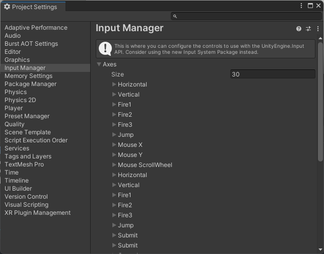Click the warning info icon in help box
The height and width of the screenshot is (254, 324).
105,48
